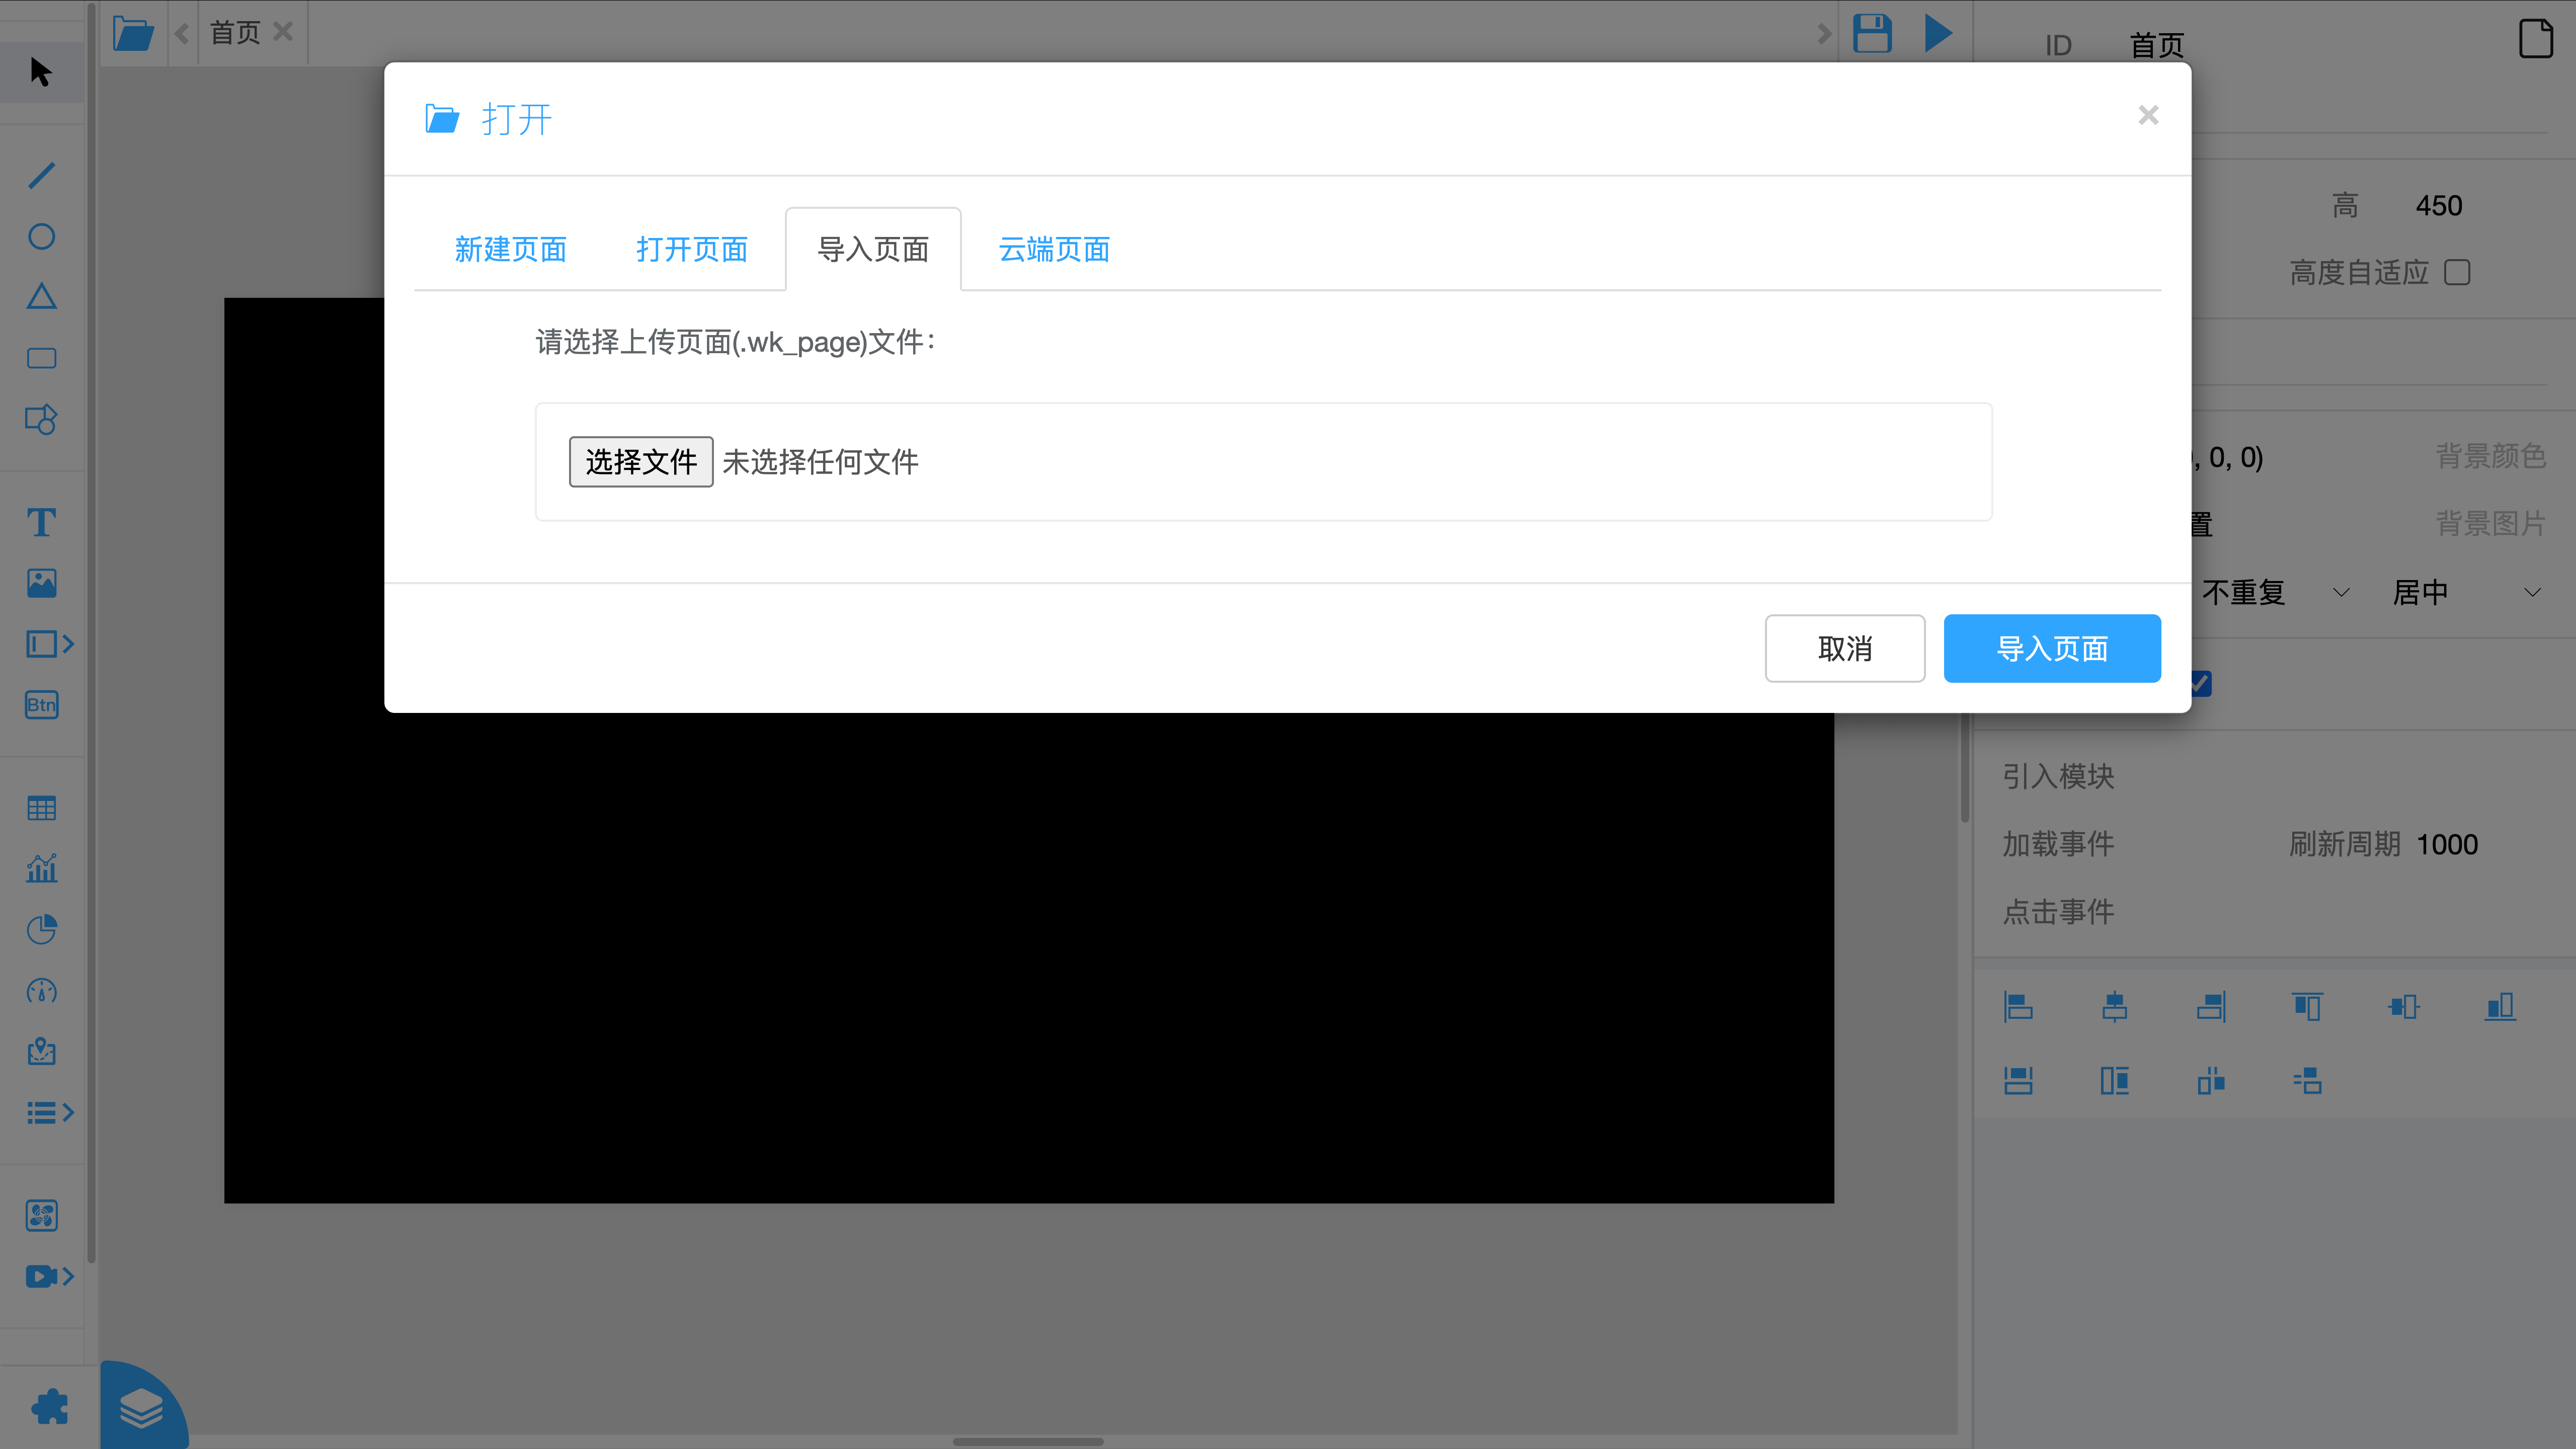Expand the video component submenu arrow
This screenshot has height=1449, width=2576.
[x=68, y=1276]
